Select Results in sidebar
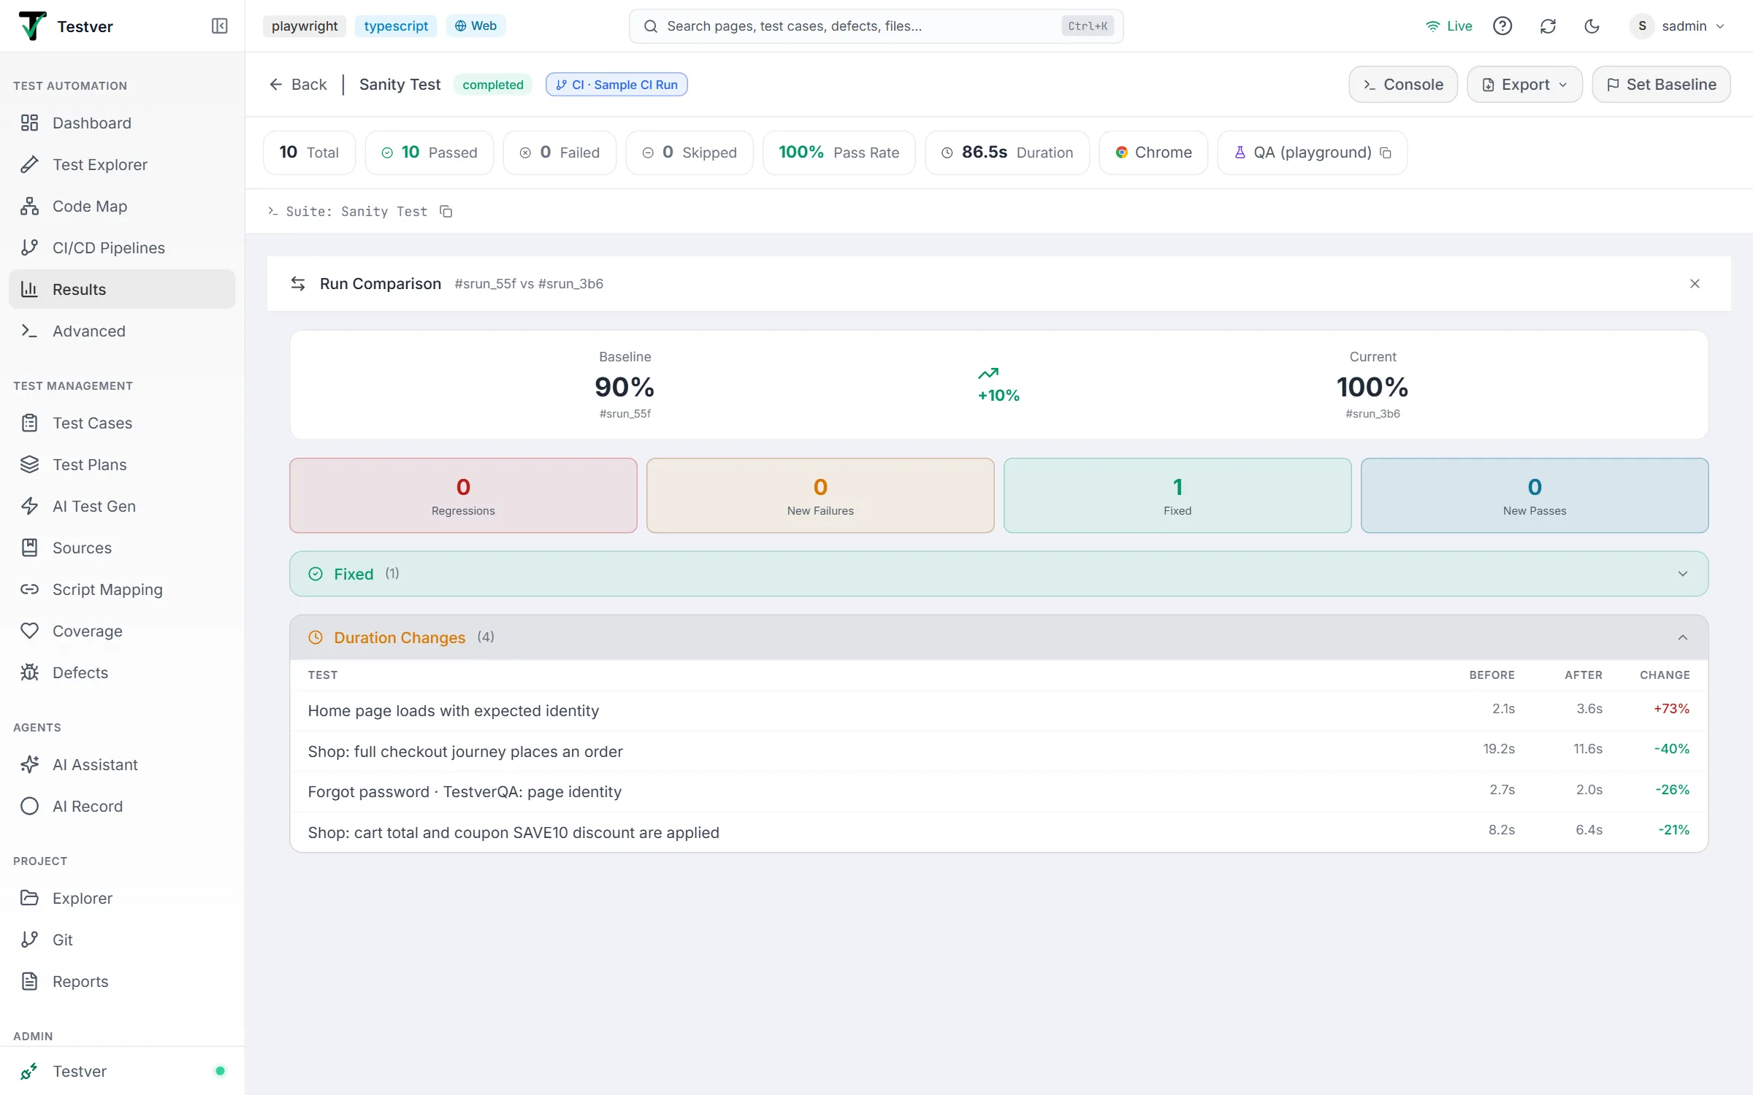This screenshot has height=1095, width=1753. pos(122,290)
